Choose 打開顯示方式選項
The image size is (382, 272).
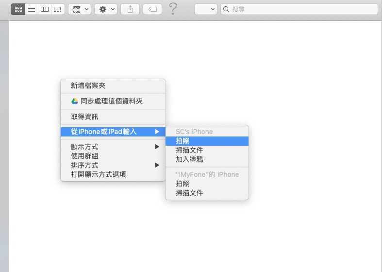coord(113,174)
